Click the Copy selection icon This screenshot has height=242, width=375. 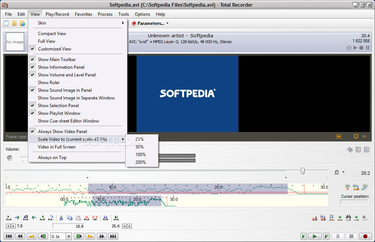(69, 218)
